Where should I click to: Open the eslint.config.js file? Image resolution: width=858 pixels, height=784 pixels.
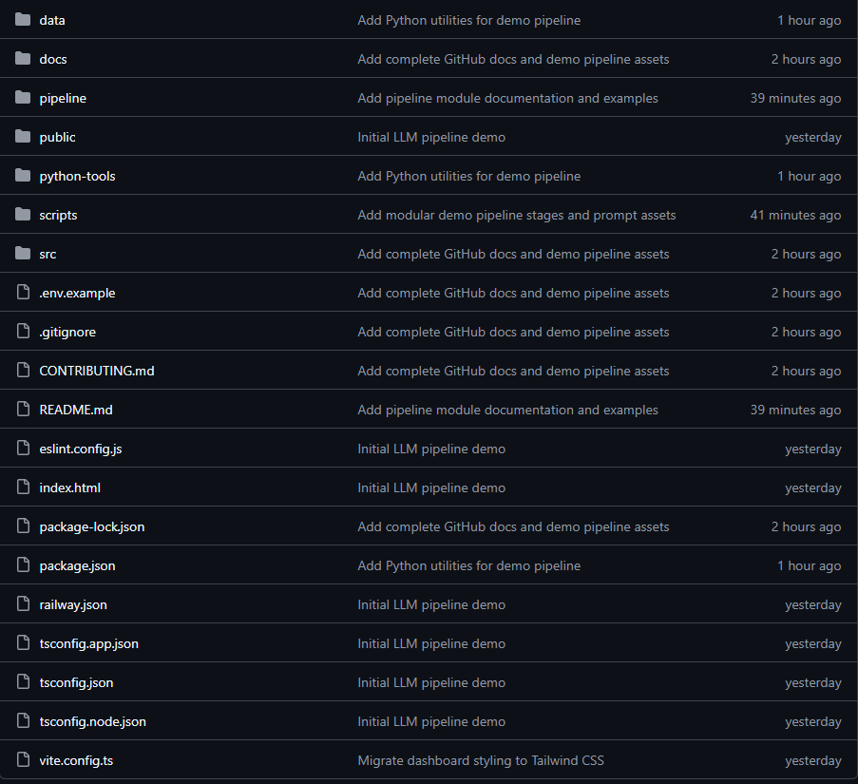80,449
